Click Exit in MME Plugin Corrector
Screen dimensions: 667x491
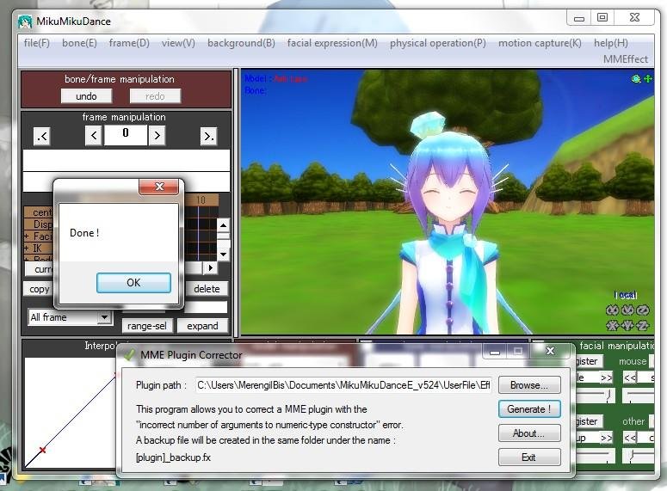(529, 457)
